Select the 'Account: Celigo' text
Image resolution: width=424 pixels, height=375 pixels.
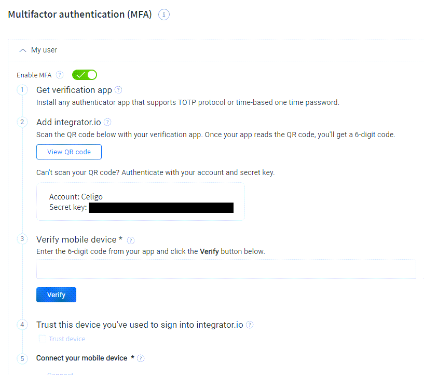click(x=76, y=197)
